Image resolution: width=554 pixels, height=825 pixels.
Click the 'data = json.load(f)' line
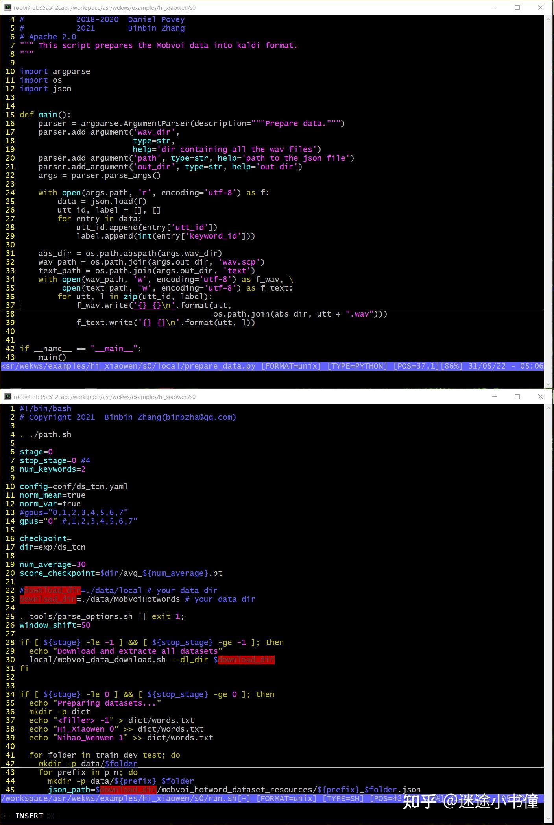click(102, 201)
